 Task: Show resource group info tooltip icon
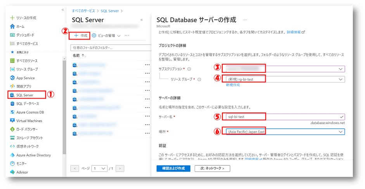coord(199,79)
